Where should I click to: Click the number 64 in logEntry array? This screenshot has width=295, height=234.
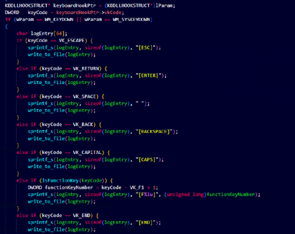tap(59, 33)
